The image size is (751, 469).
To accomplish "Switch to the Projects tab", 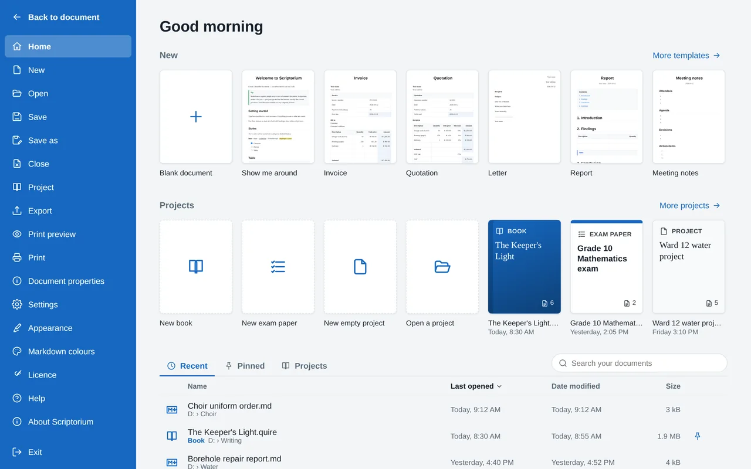I will [x=305, y=366].
